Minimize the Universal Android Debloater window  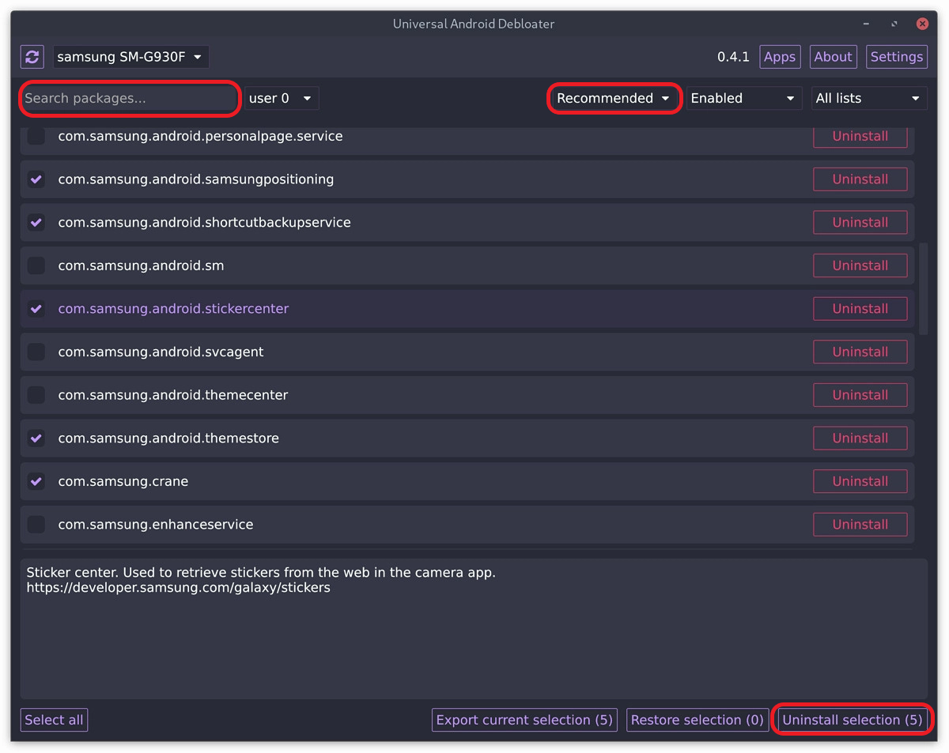pyautogui.click(x=866, y=24)
